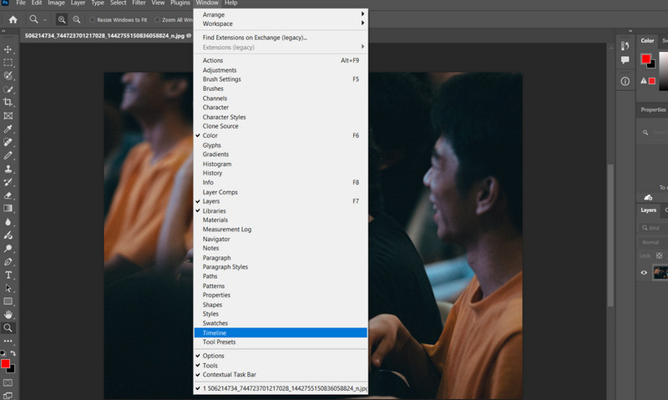Click the canvas vertical scrollbar

[x=610, y=235]
